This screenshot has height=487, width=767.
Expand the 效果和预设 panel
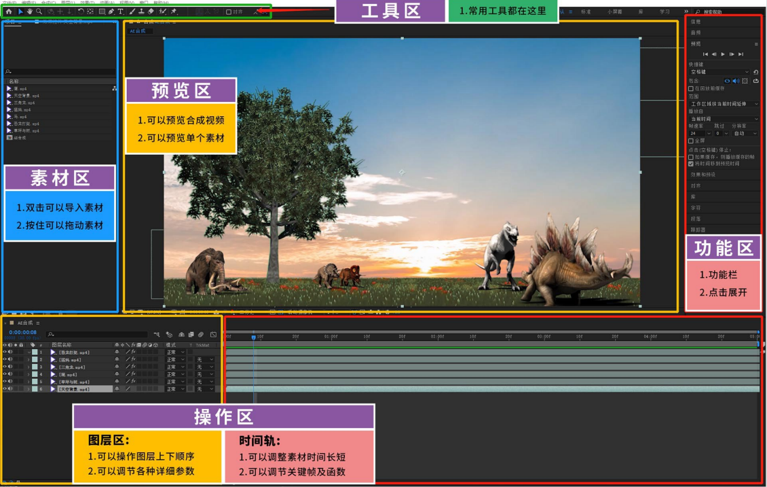703,175
